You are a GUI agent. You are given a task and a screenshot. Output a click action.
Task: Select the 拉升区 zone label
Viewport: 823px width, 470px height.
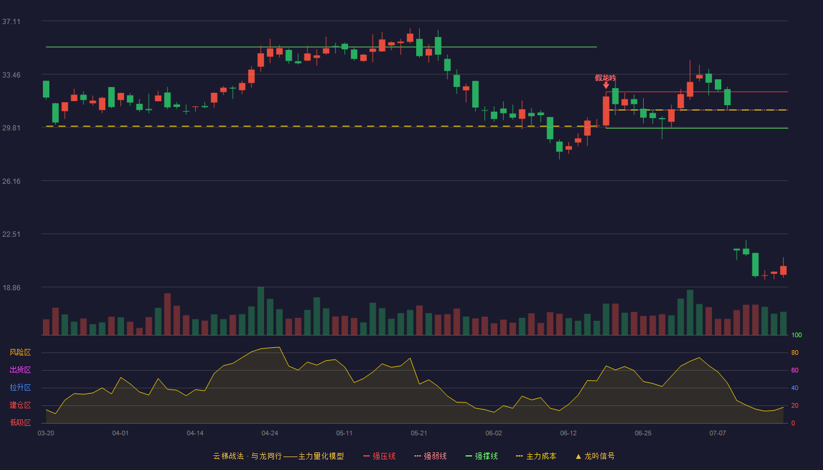tap(20, 388)
